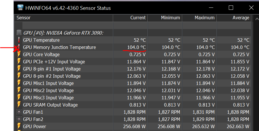Click current 8-pin #1 value 12.176 V

pyautogui.click(x=136, y=69)
